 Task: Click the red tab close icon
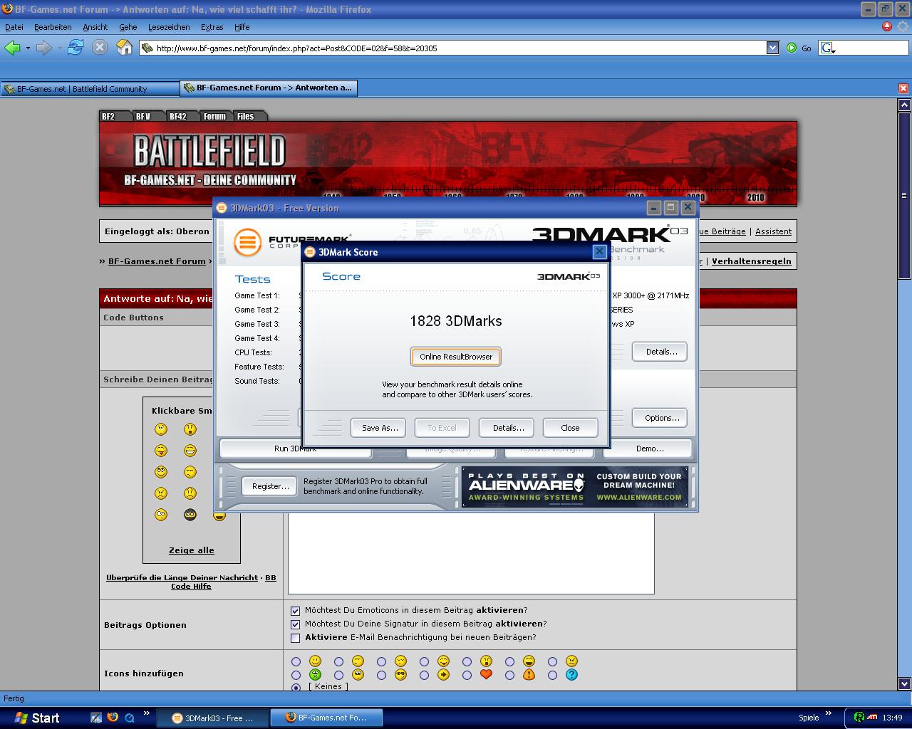(903, 88)
